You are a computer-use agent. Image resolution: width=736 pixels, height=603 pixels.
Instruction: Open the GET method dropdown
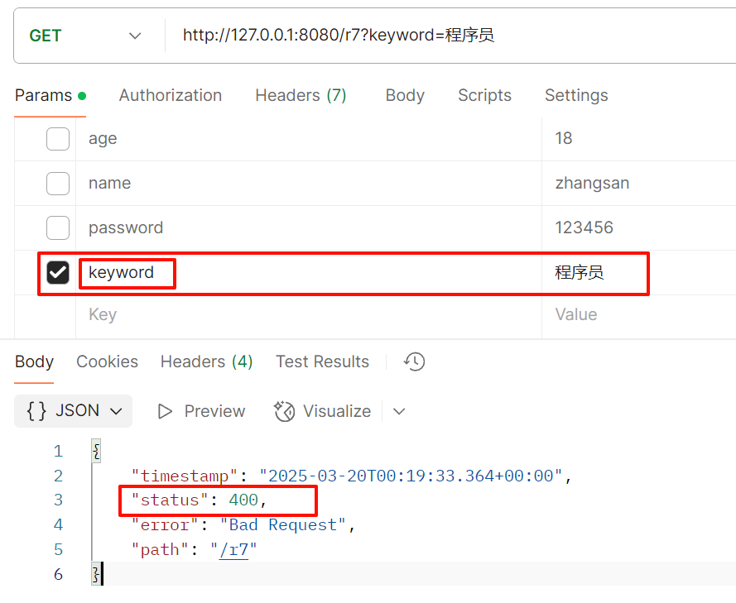coord(85,36)
